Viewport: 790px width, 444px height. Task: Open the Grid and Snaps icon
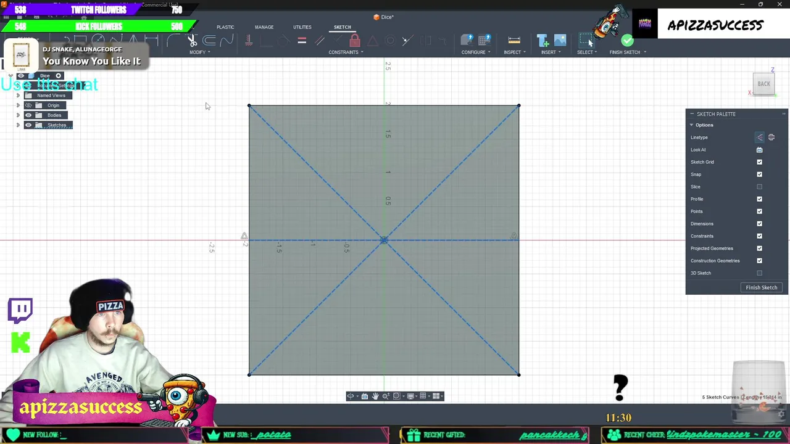[423, 396]
